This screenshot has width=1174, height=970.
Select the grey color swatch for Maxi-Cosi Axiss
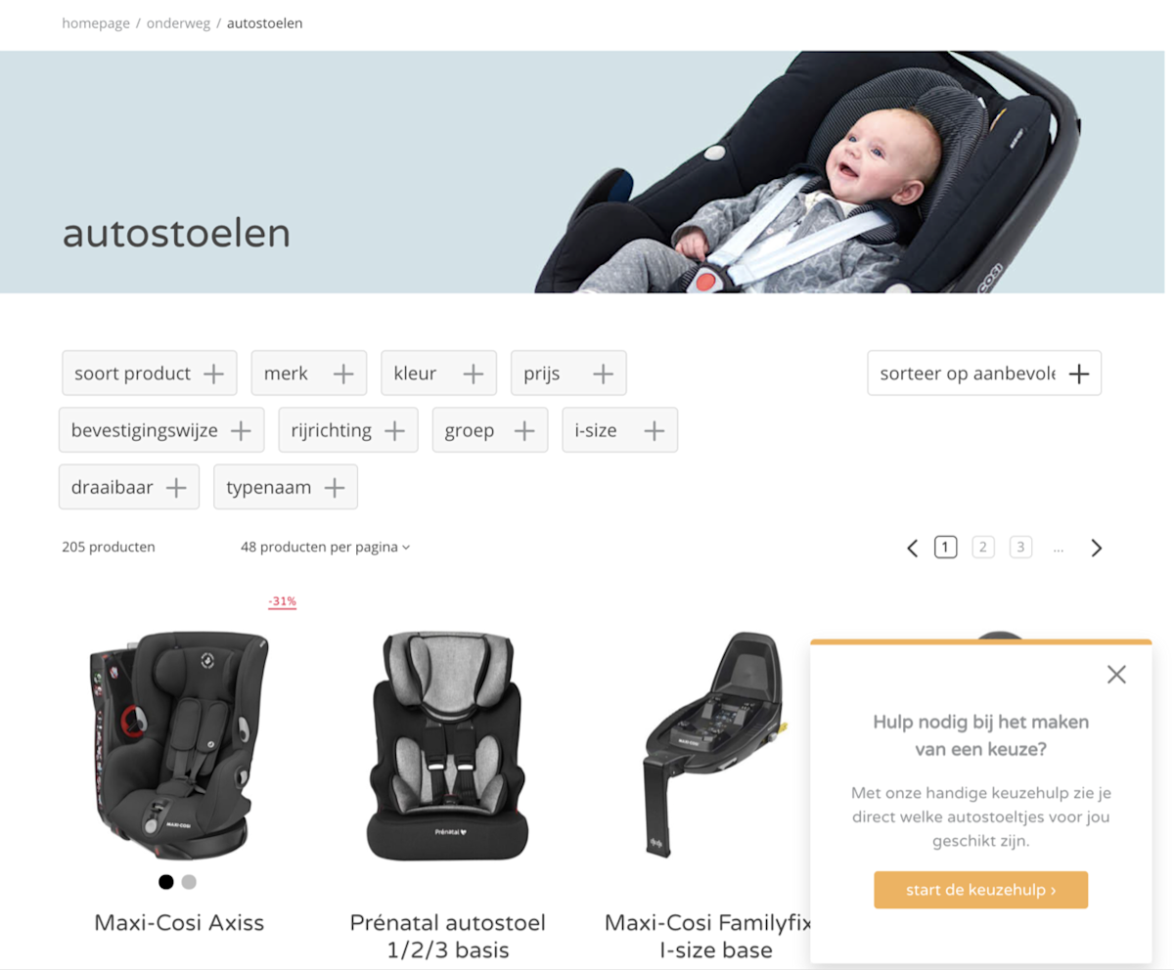(x=189, y=882)
